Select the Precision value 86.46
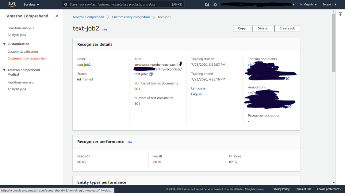The width and height of the screenshot is (345, 193). click(81, 162)
